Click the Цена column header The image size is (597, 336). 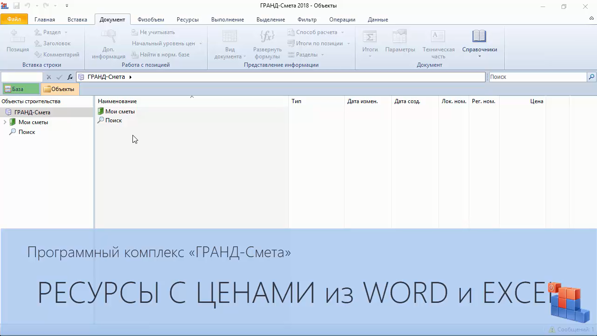522,101
